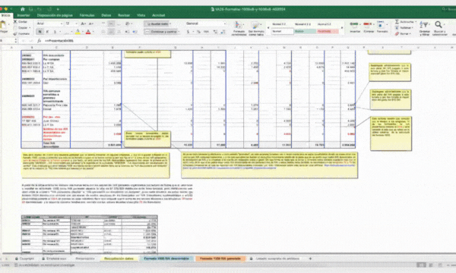Toggle Ajustar texto wrap option

[x=157, y=24]
